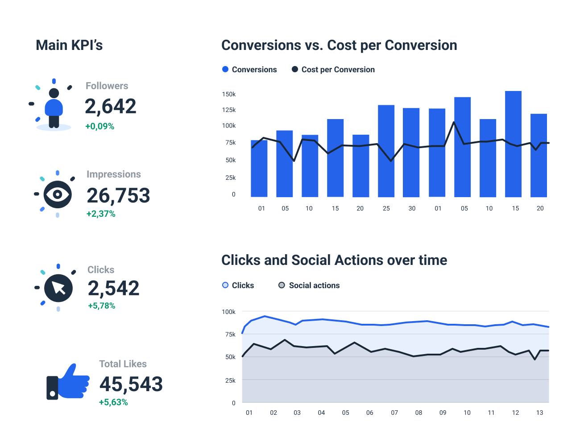
Task: Open the Main KPI's section header
Action: [x=70, y=45]
